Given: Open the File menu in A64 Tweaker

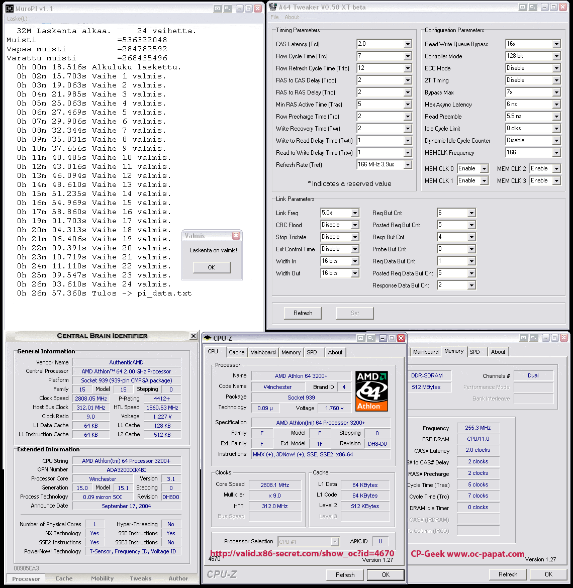Looking at the screenshot, I should coord(274,17).
